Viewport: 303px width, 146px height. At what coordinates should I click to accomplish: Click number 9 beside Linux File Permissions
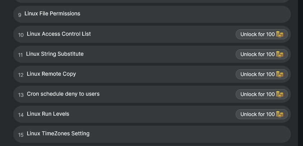click(20, 15)
